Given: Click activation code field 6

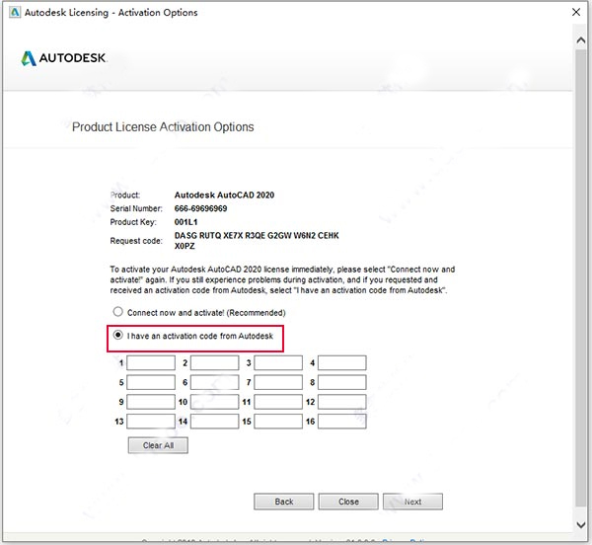Looking at the screenshot, I should 214,382.
